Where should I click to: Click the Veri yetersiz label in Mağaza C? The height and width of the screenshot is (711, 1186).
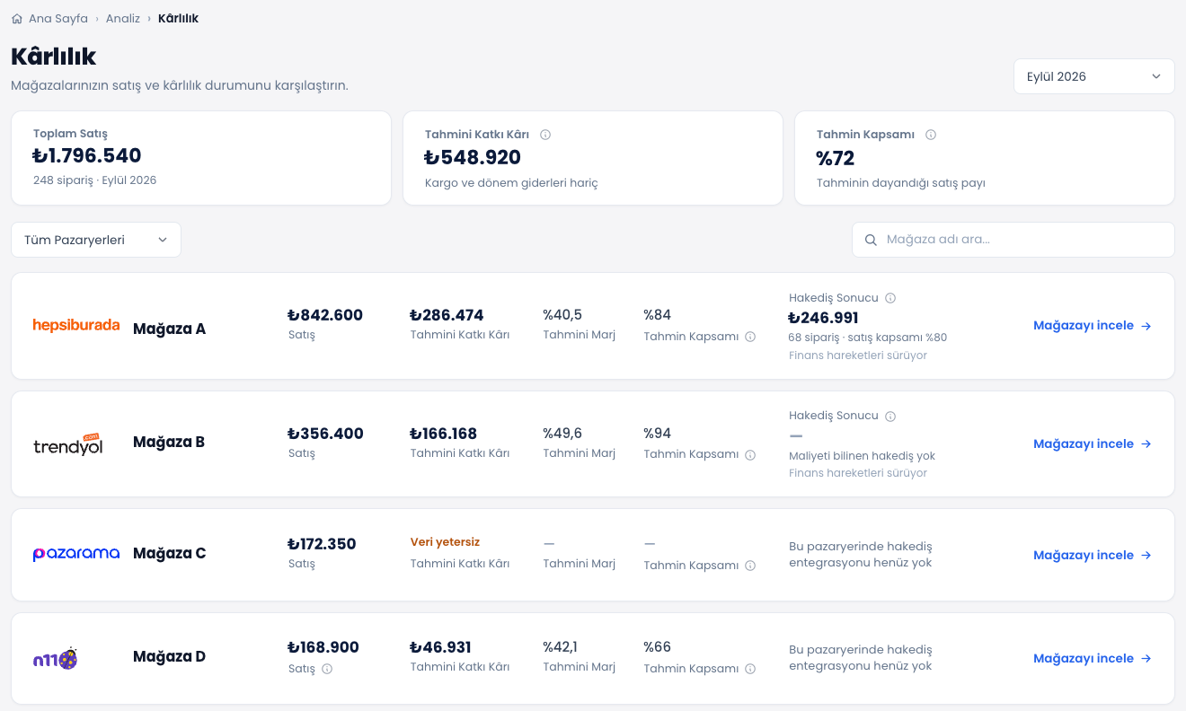(x=445, y=542)
